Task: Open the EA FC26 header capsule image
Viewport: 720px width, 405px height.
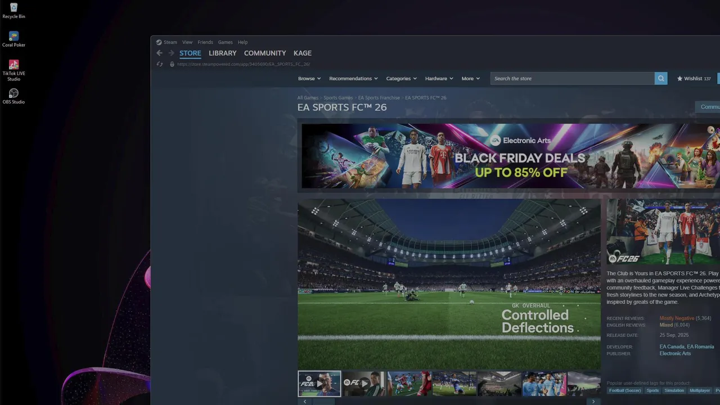Action: (x=663, y=232)
